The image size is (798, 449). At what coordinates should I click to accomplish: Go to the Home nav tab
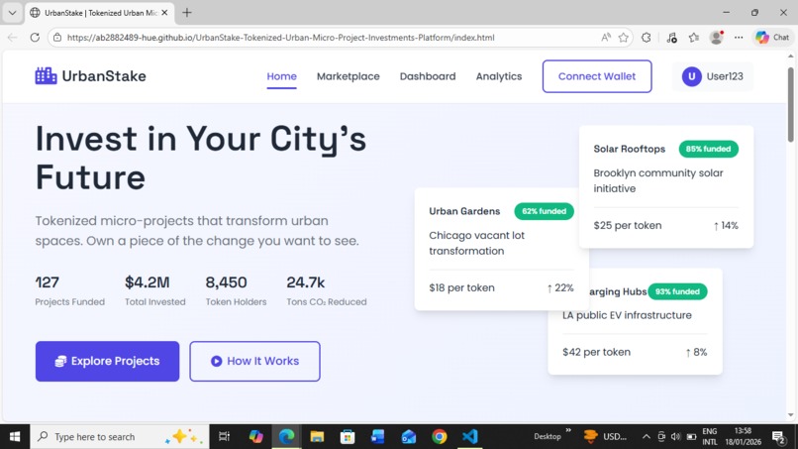tap(281, 76)
